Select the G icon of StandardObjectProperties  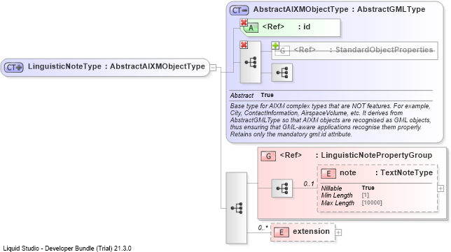282,51
